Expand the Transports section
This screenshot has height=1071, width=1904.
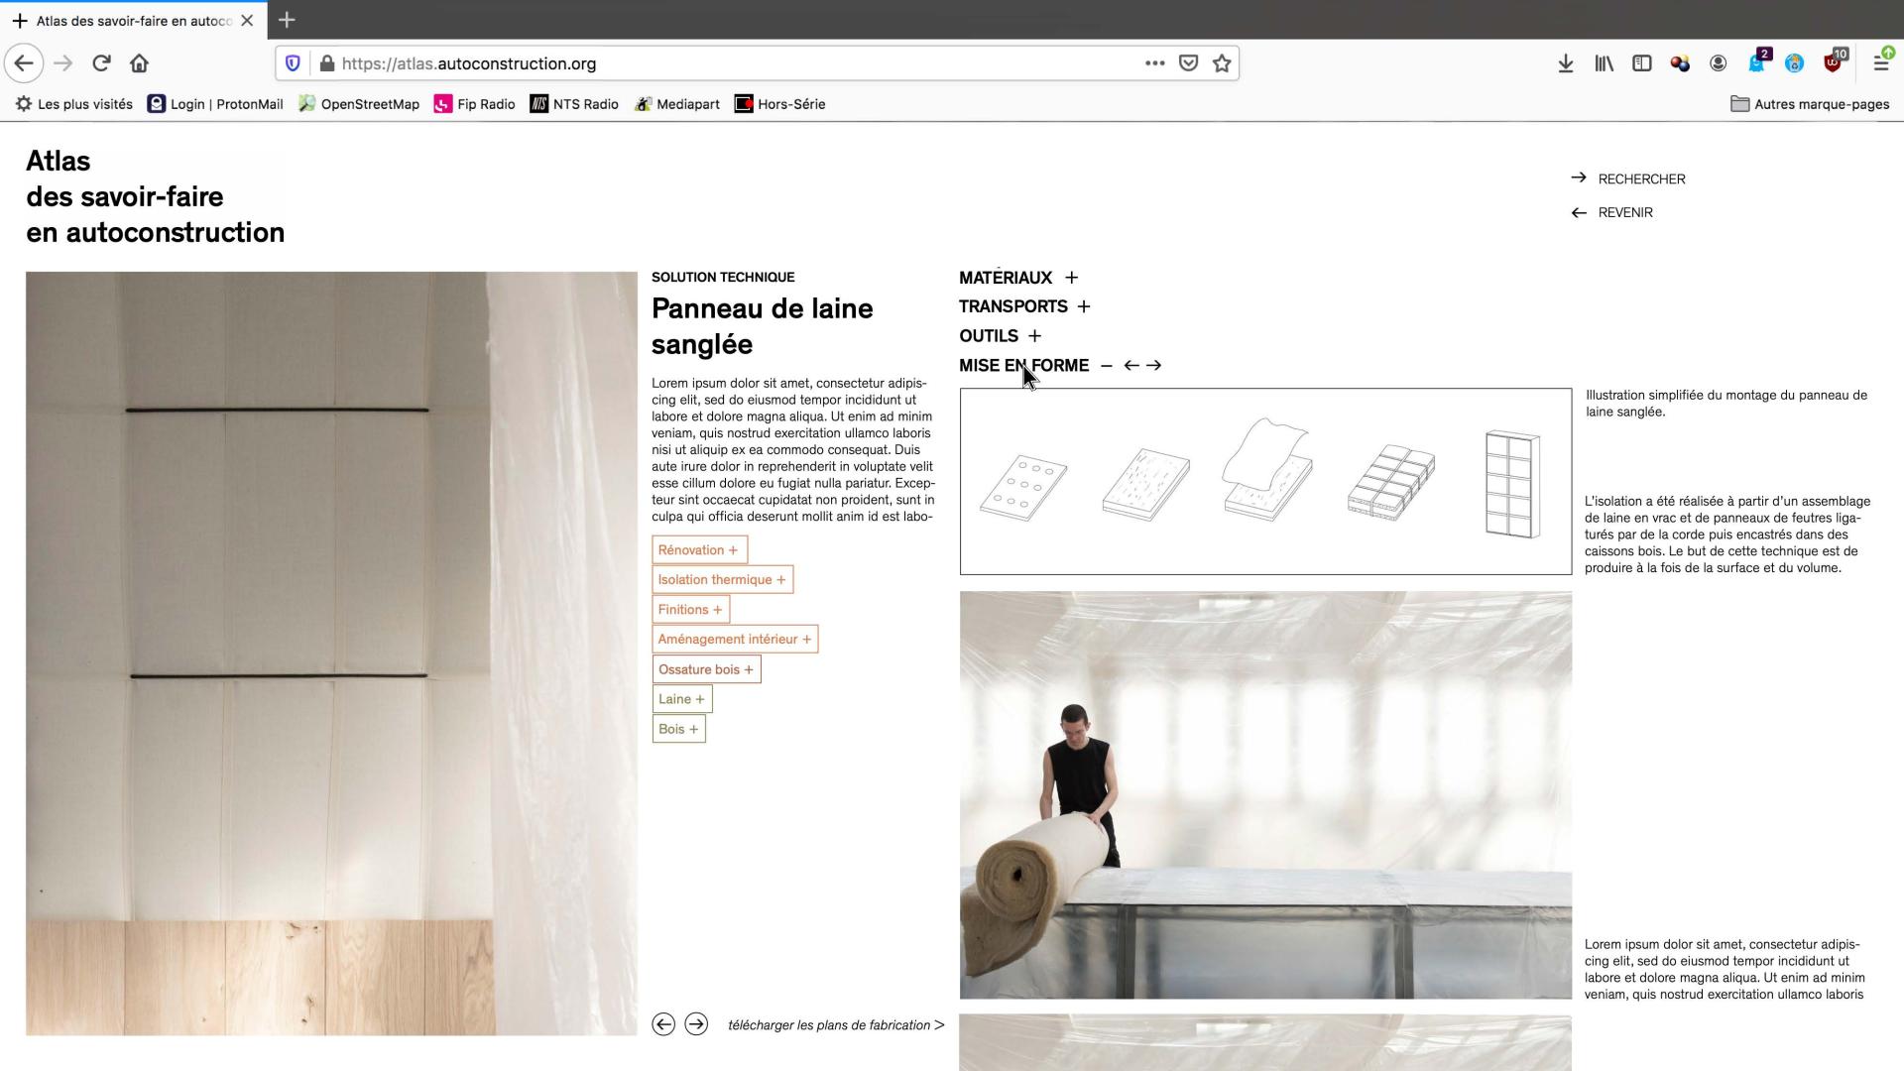click(x=1083, y=306)
